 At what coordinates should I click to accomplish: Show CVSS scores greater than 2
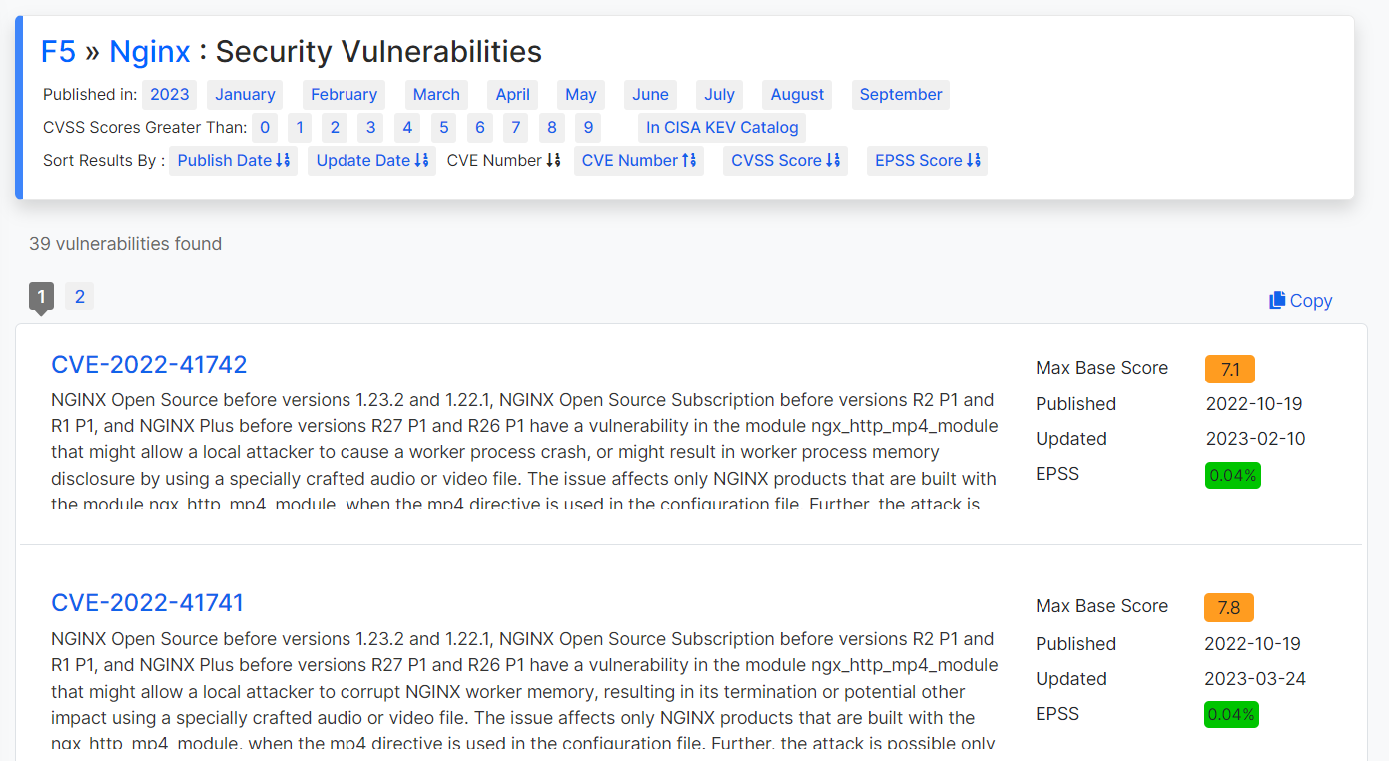click(335, 127)
